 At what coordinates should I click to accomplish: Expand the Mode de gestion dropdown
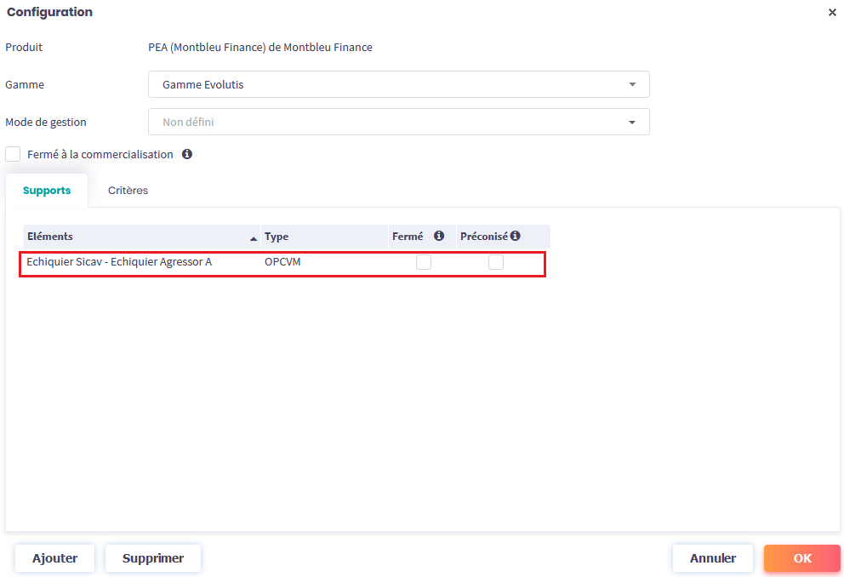tap(398, 122)
